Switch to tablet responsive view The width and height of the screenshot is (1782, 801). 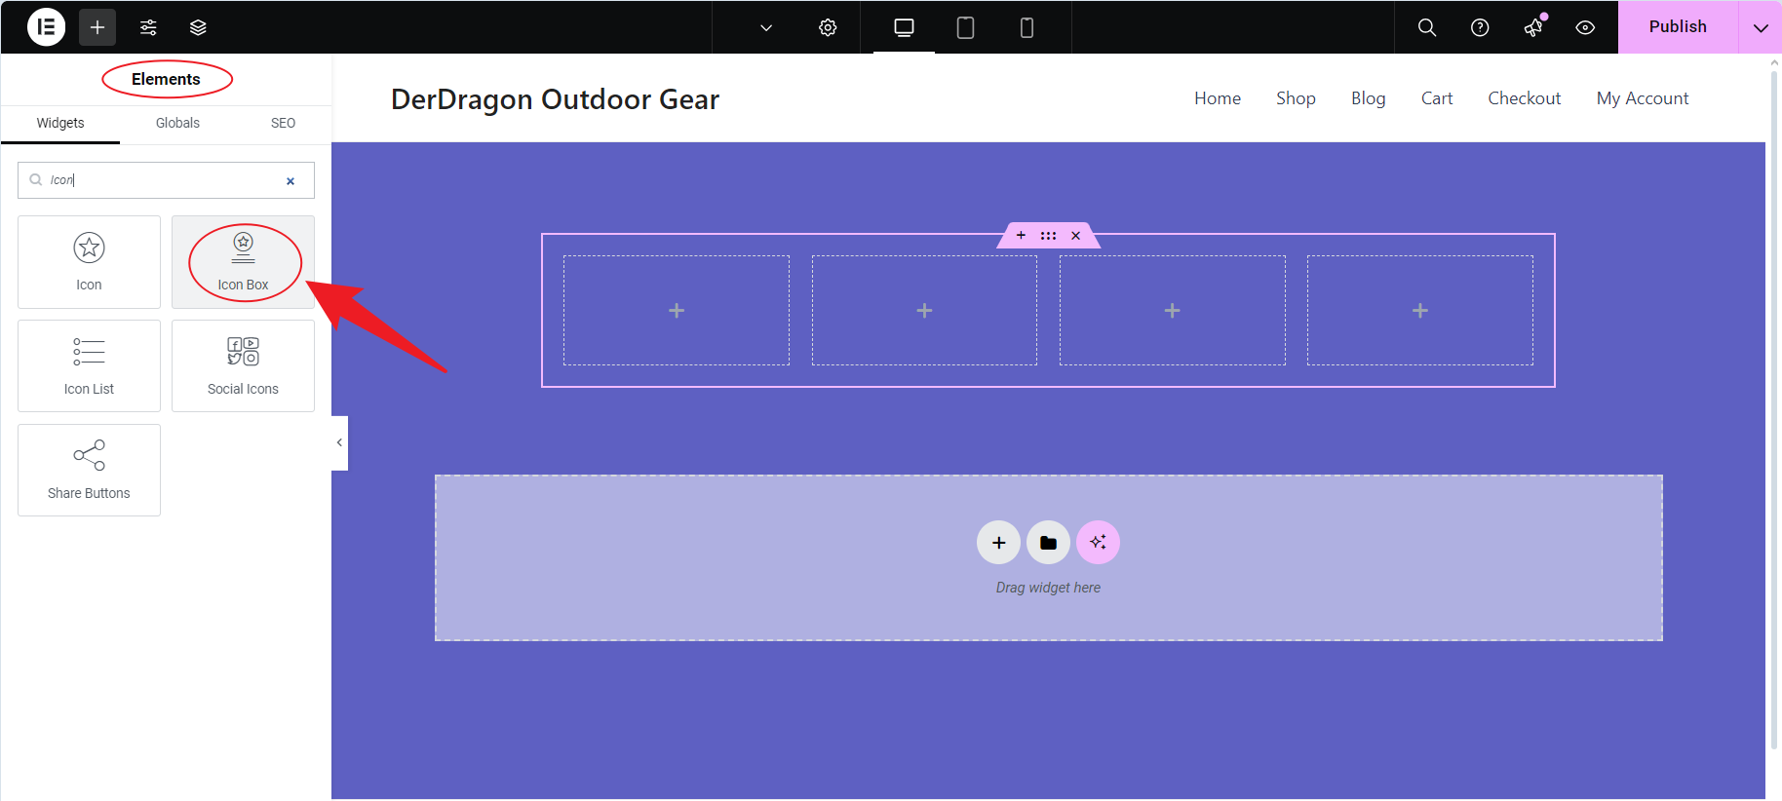point(965,27)
